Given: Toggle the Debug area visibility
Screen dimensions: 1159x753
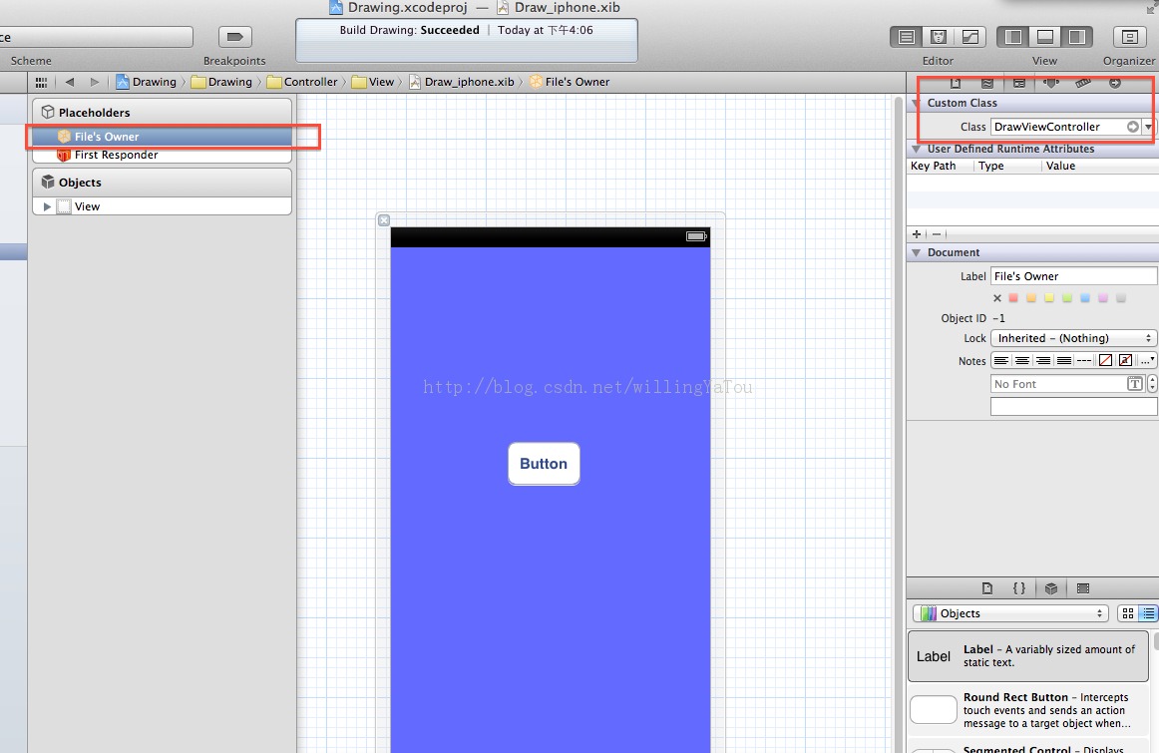Looking at the screenshot, I should tap(1044, 37).
